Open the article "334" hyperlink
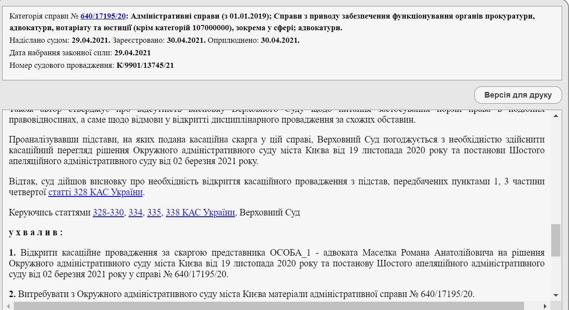 tap(134, 212)
